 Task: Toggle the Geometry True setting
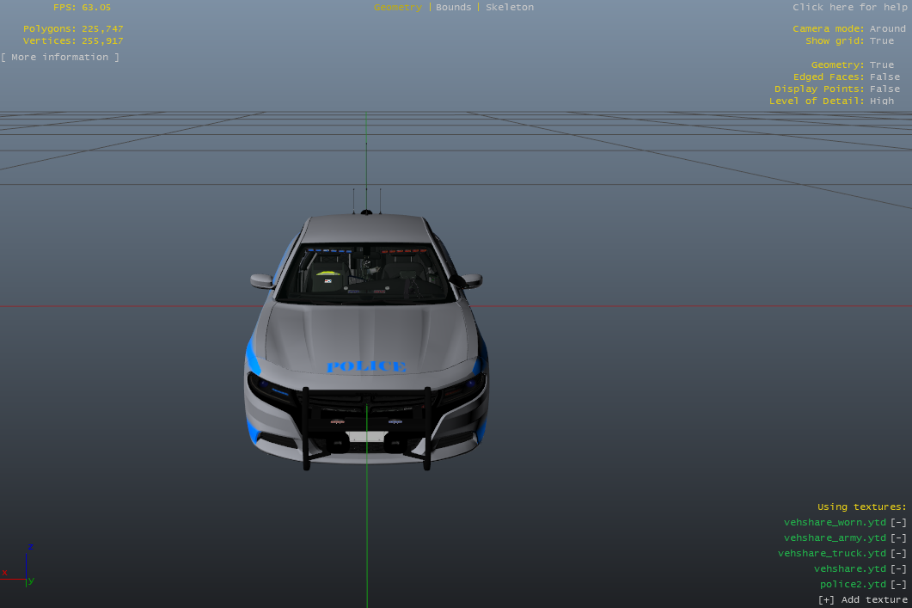(881, 65)
